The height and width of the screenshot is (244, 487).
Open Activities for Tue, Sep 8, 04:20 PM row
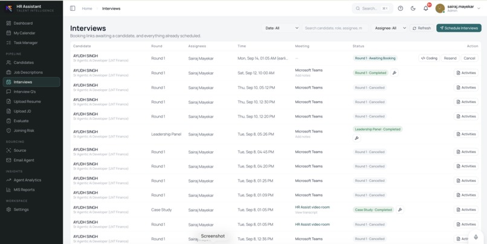tap(466, 166)
